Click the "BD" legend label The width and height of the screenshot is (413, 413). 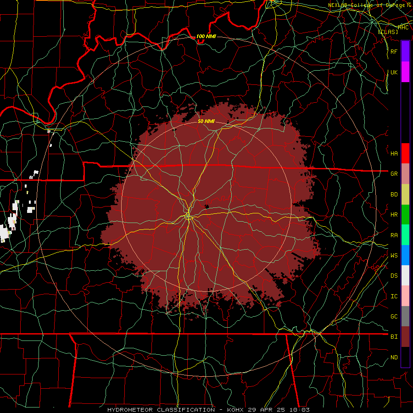(x=394, y=195)
